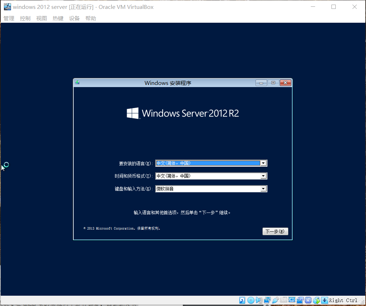Maximize the Windows 安装程序 dialog
This screenshot has width=366, height=306.
coord(273,83)
